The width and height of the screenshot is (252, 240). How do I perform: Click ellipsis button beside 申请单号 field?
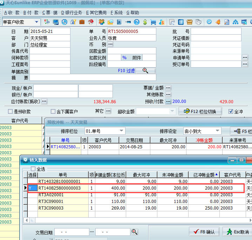[x=245, y=57]
